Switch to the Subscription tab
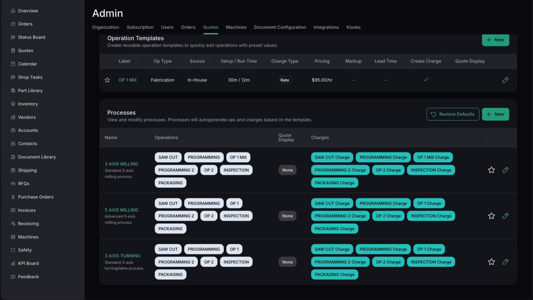Image resolution: width=533 pixels, height=300 pixels. coord(140,27)
